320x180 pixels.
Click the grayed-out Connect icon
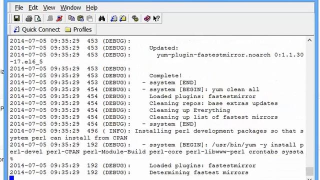point(50,18)
